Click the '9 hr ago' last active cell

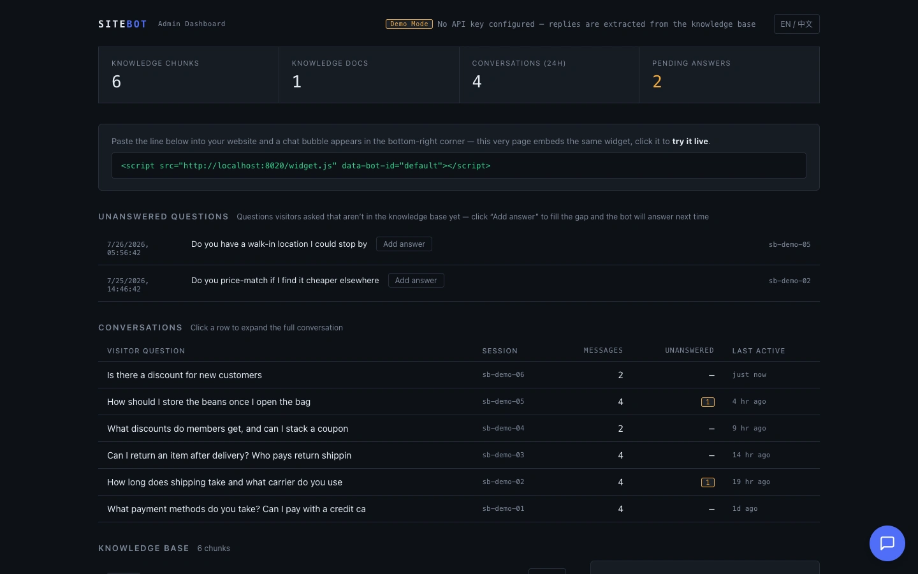pyautogui.click(x=749, y=429)
